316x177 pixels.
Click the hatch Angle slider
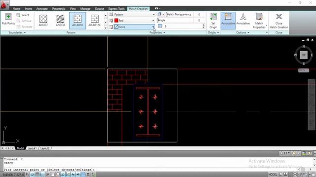(x=175, y=20)
